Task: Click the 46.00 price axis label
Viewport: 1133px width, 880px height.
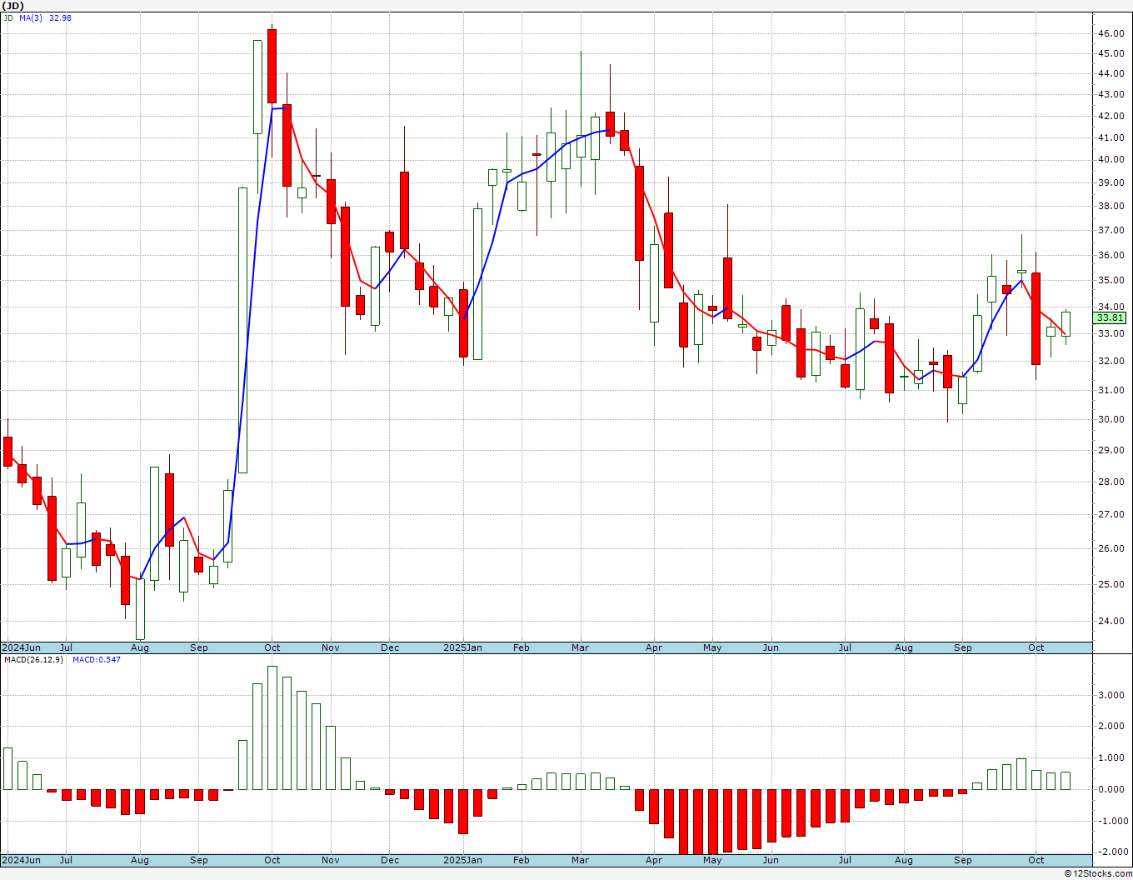Action: 1111,33
